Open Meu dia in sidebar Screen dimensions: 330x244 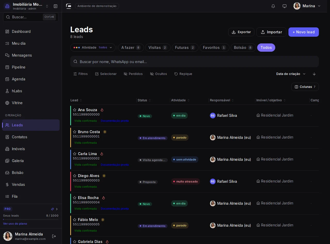pyautogui.click(x=31, y=43)
